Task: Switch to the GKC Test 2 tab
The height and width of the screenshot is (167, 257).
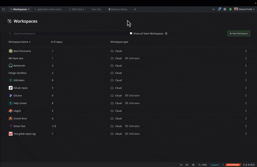Action: tap(77, 9)
